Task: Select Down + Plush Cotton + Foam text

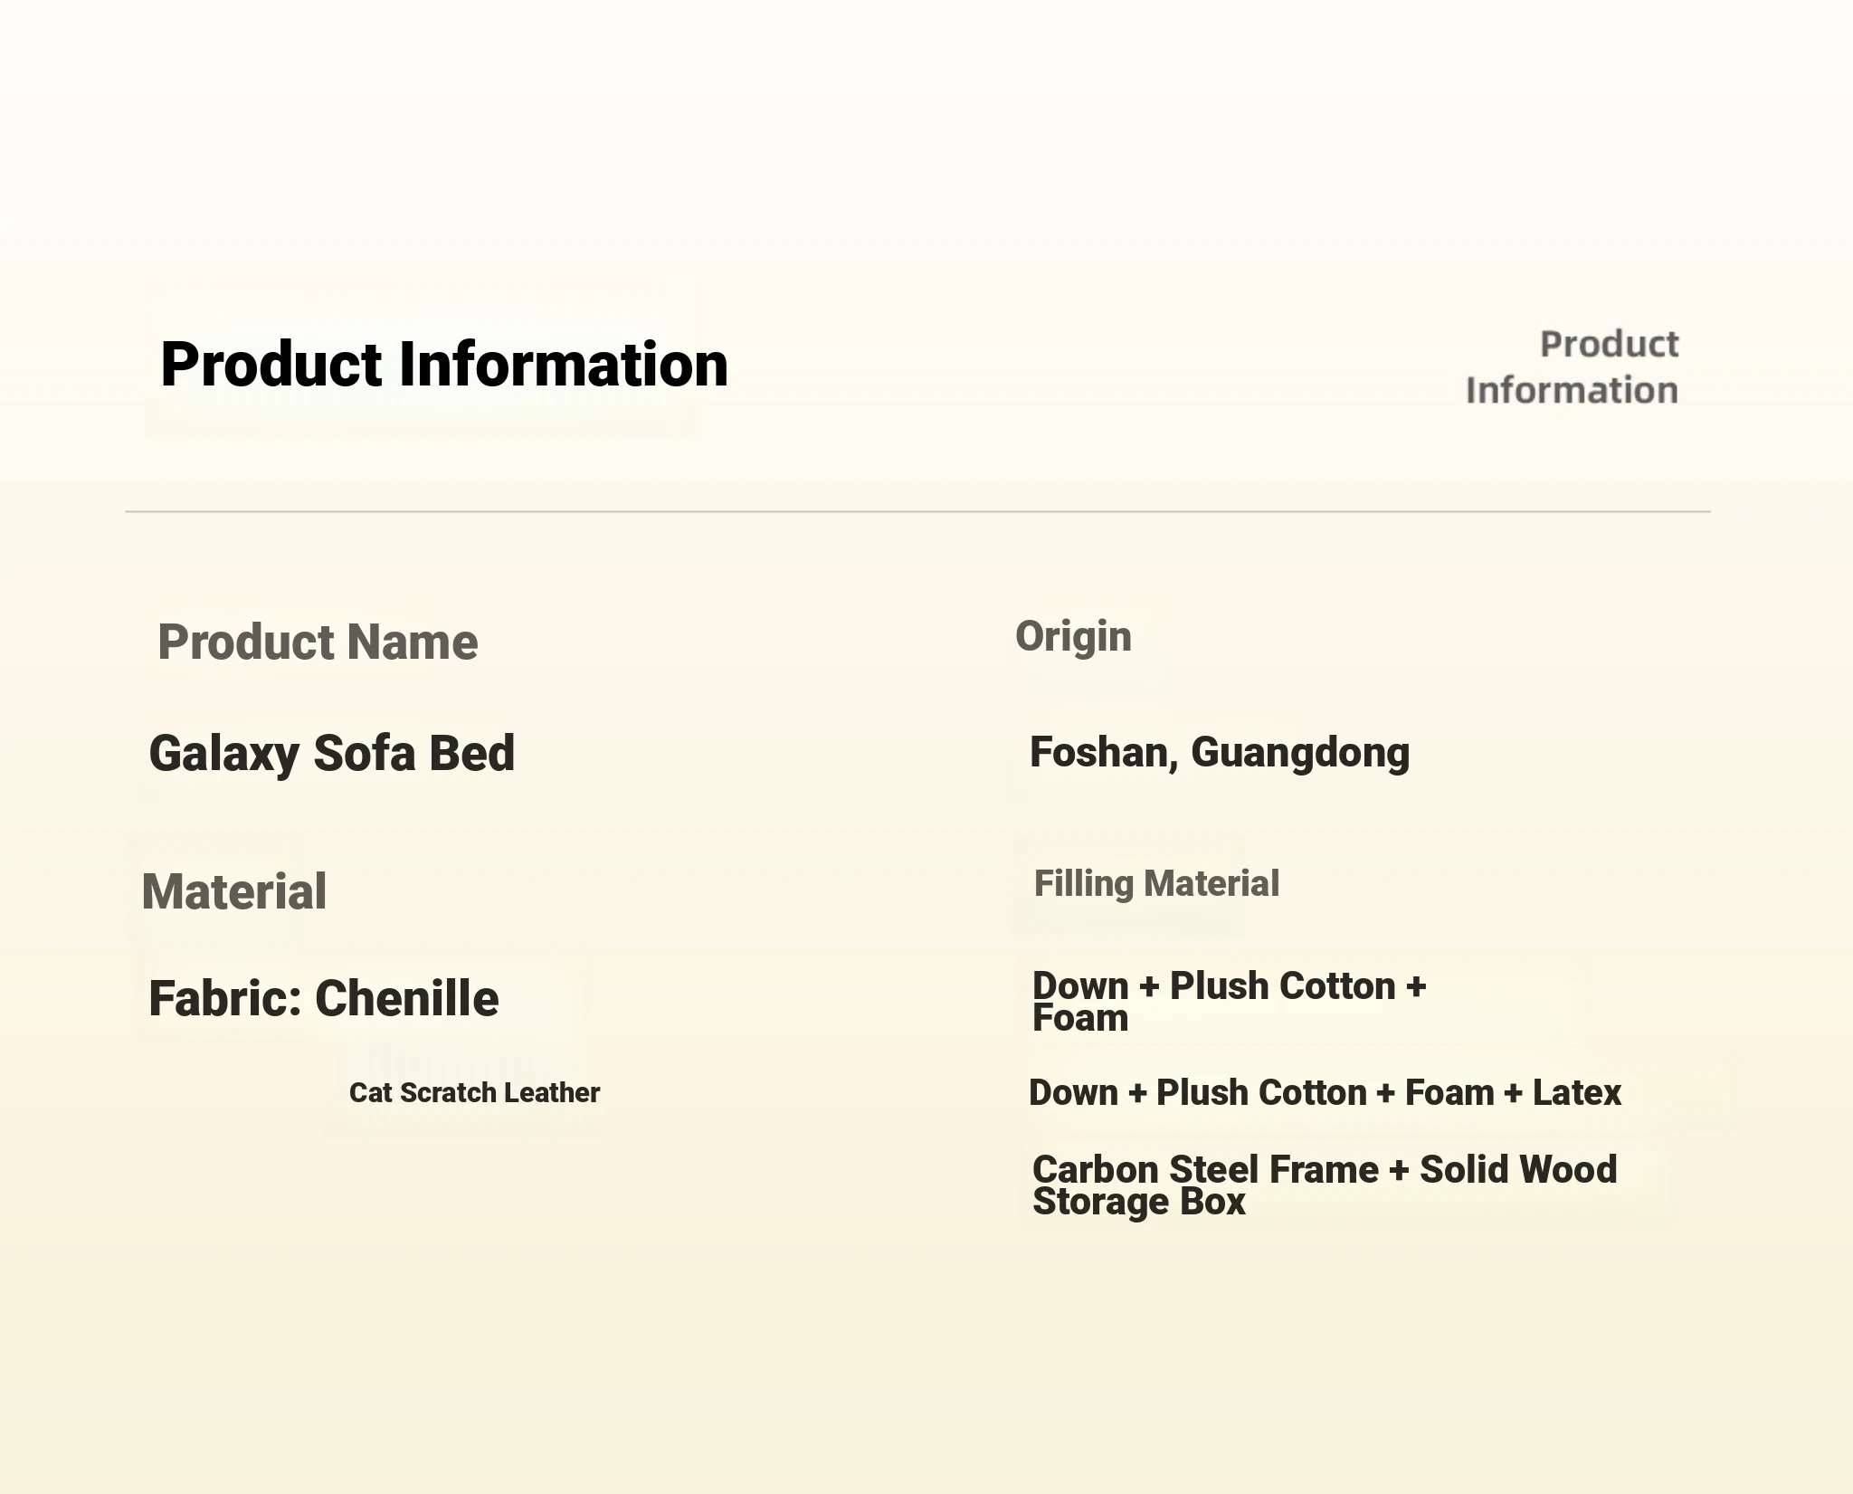Action: (x=1229, y=1002)
